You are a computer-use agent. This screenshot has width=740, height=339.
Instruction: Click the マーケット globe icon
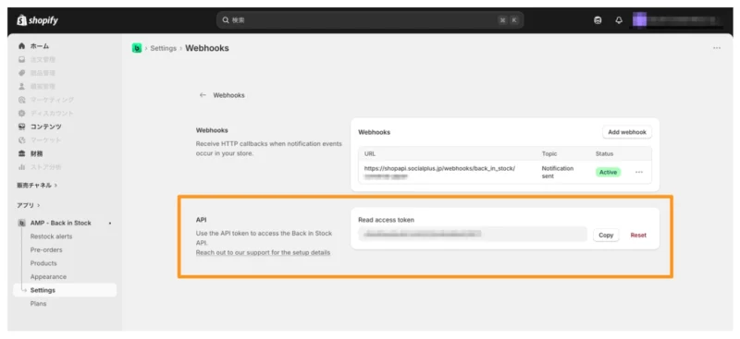21,140
